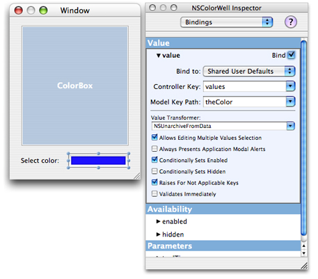The width and height of the screenshot is (318, 279).
Task: Uncheck the Bind checkbox
Action: [291, 55]
